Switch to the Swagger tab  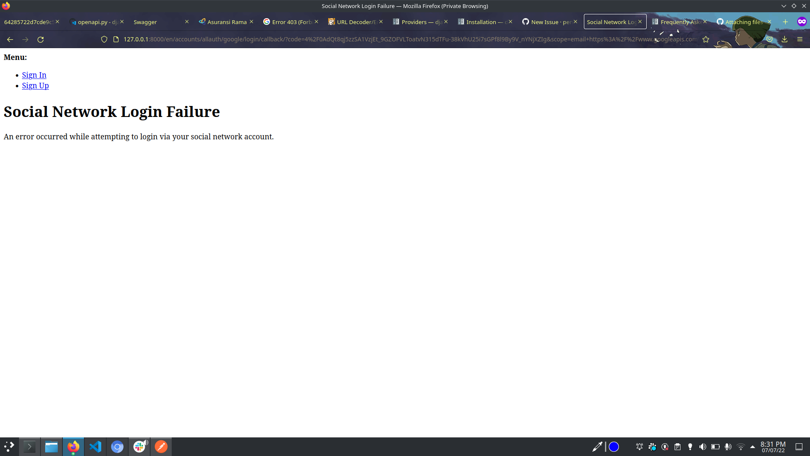(x=145, y=22)
